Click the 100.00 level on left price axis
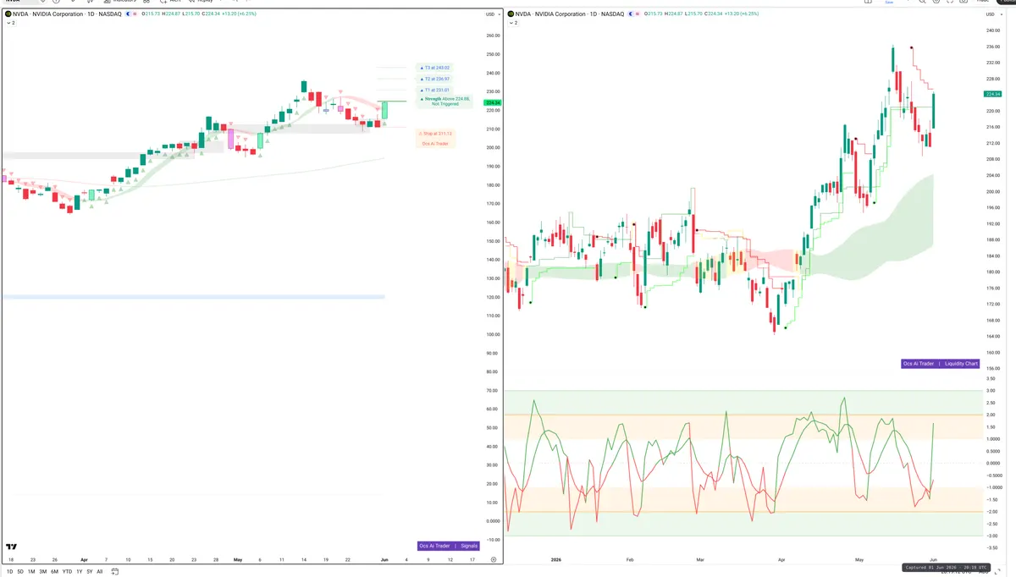 point(492,334)
